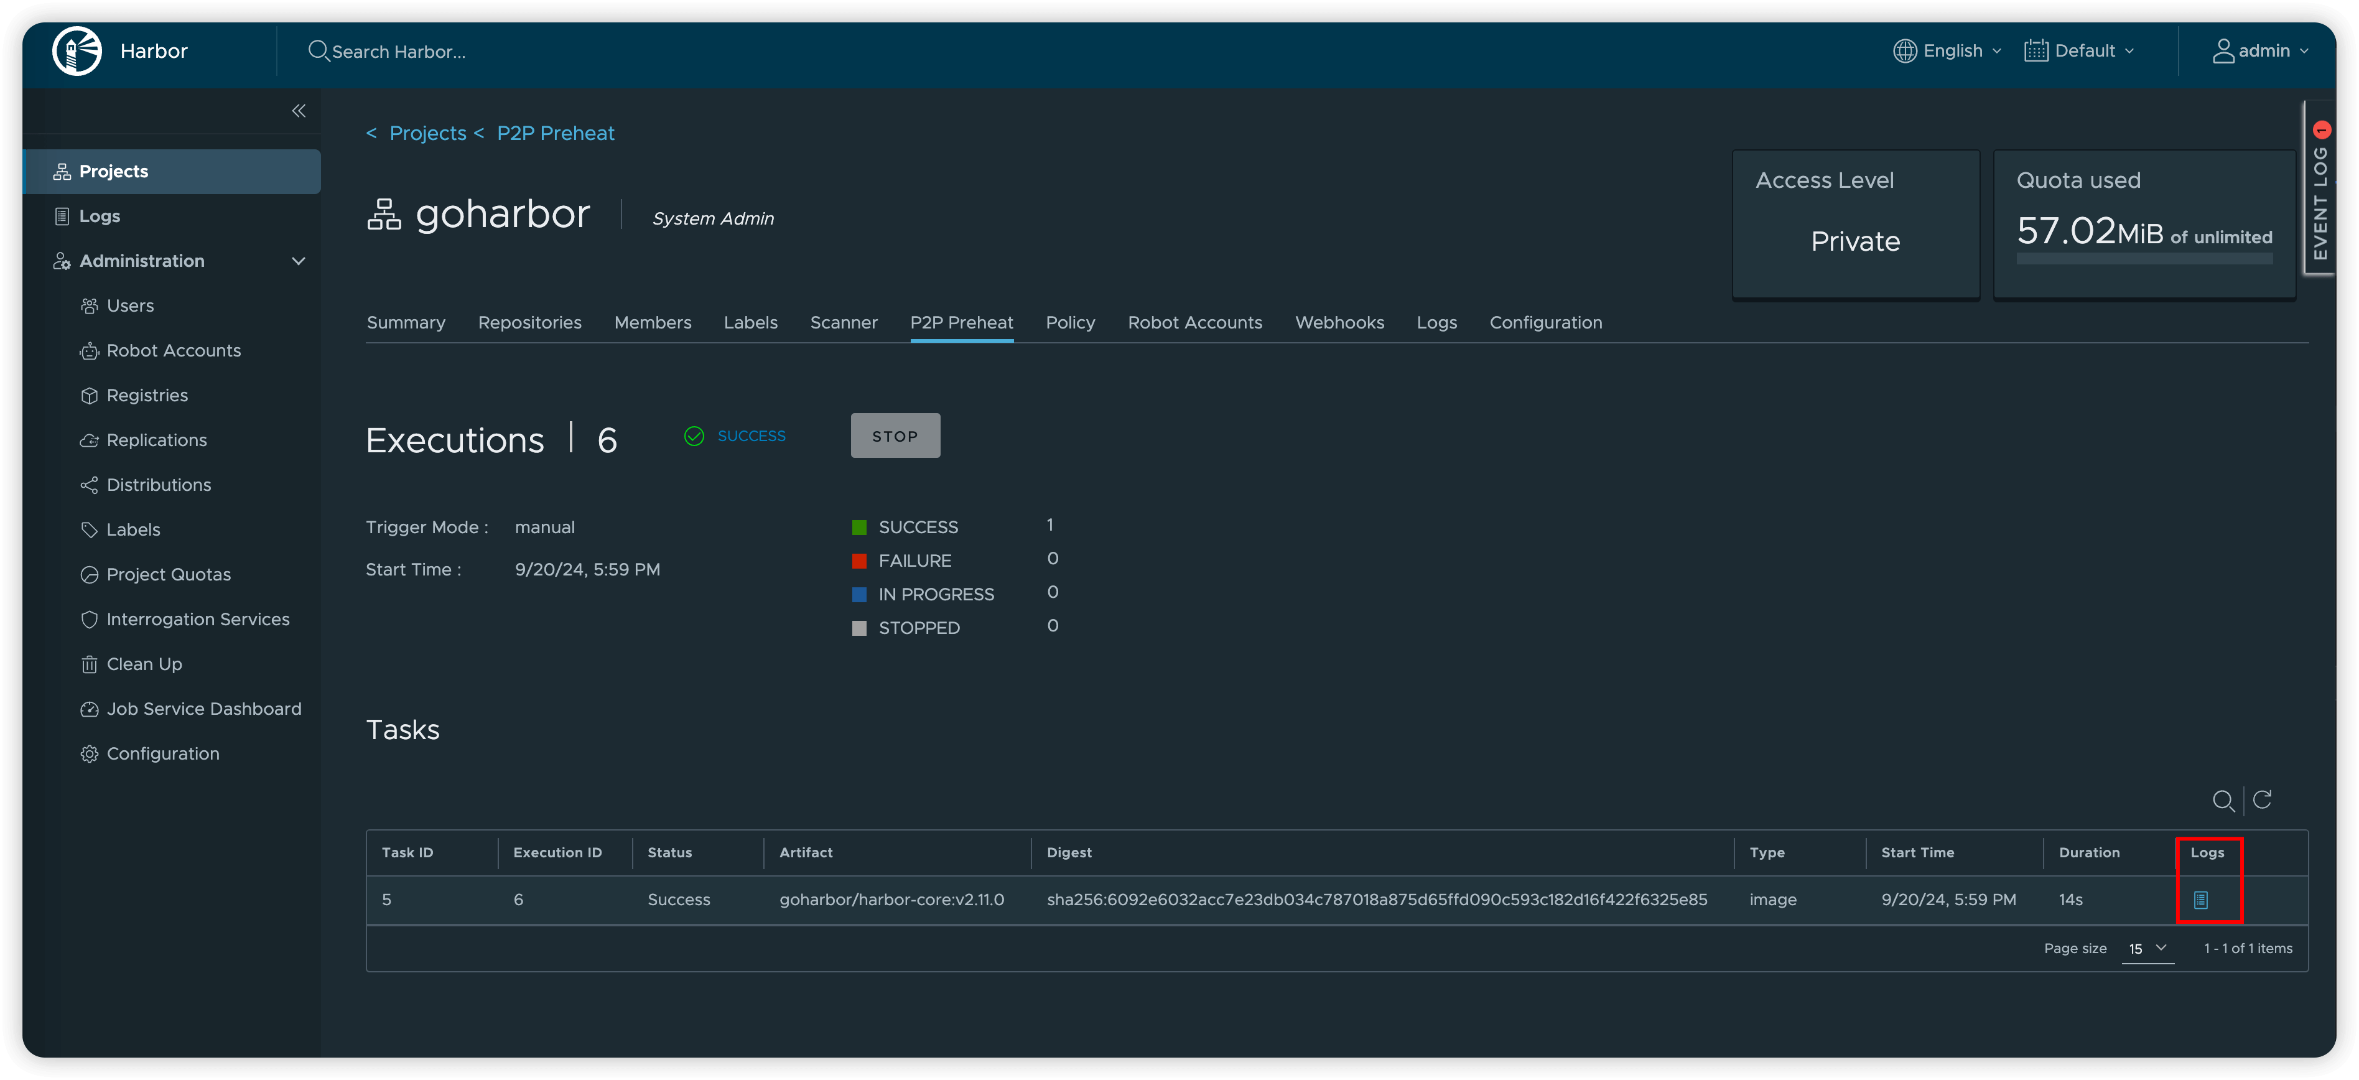Click artifact goharbor/harbor-core:v2.11.0 cell

pos(891,900)
